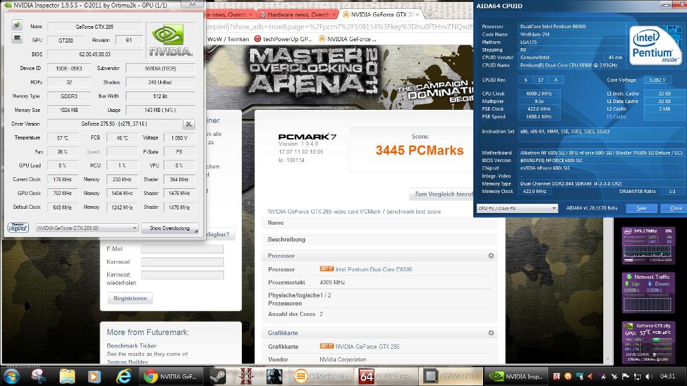Click the Action Center flag tray icon
This screenshot has height=386, width=687.
626,376
